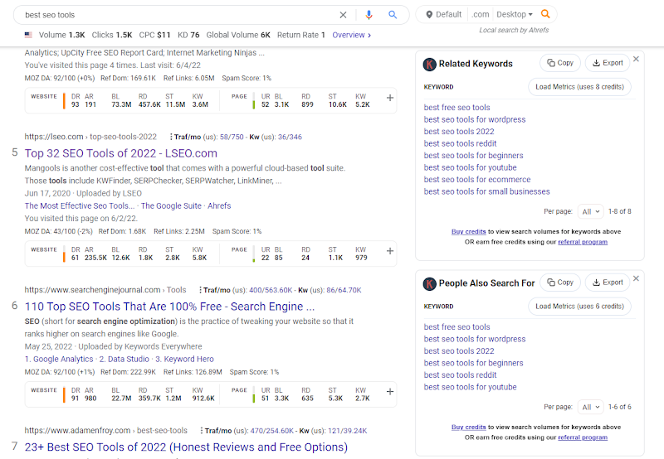Click 'Buy credits' link in People Also Search For panel
The image size is (664, 459).
(x=468, y=428)
